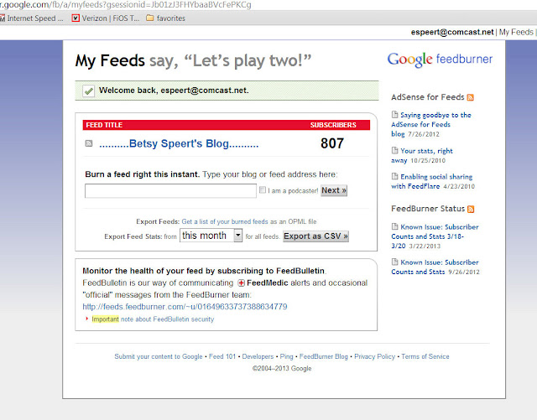537x420 pixels.
Task: Open 'Your stats, right away' post
Action: pos(422,155)
